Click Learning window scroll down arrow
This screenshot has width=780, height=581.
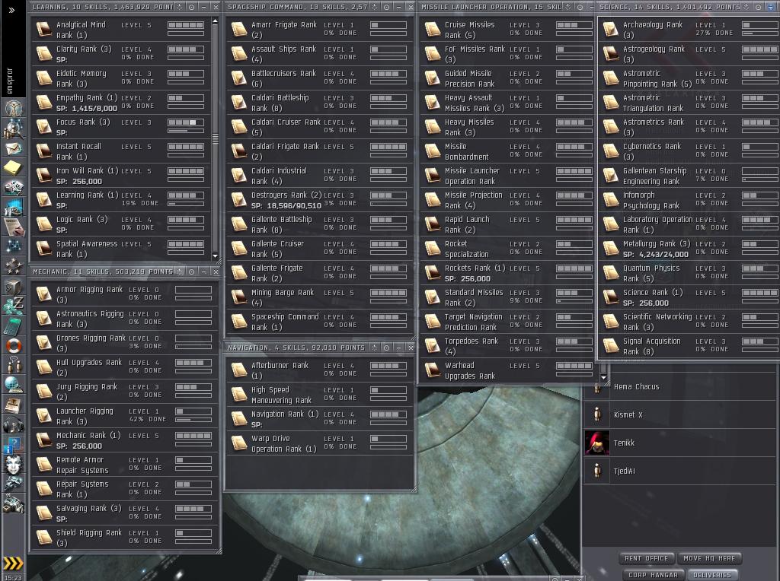coord(215,256)
